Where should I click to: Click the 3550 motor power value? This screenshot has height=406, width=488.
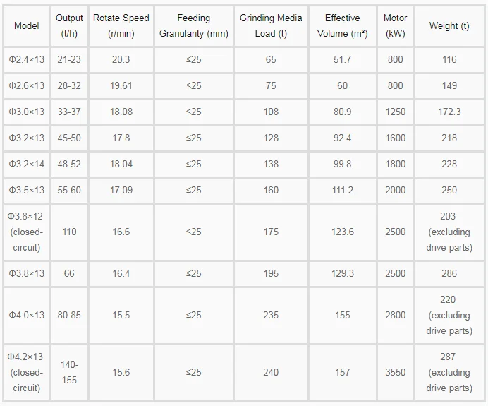tap(395, 372)
